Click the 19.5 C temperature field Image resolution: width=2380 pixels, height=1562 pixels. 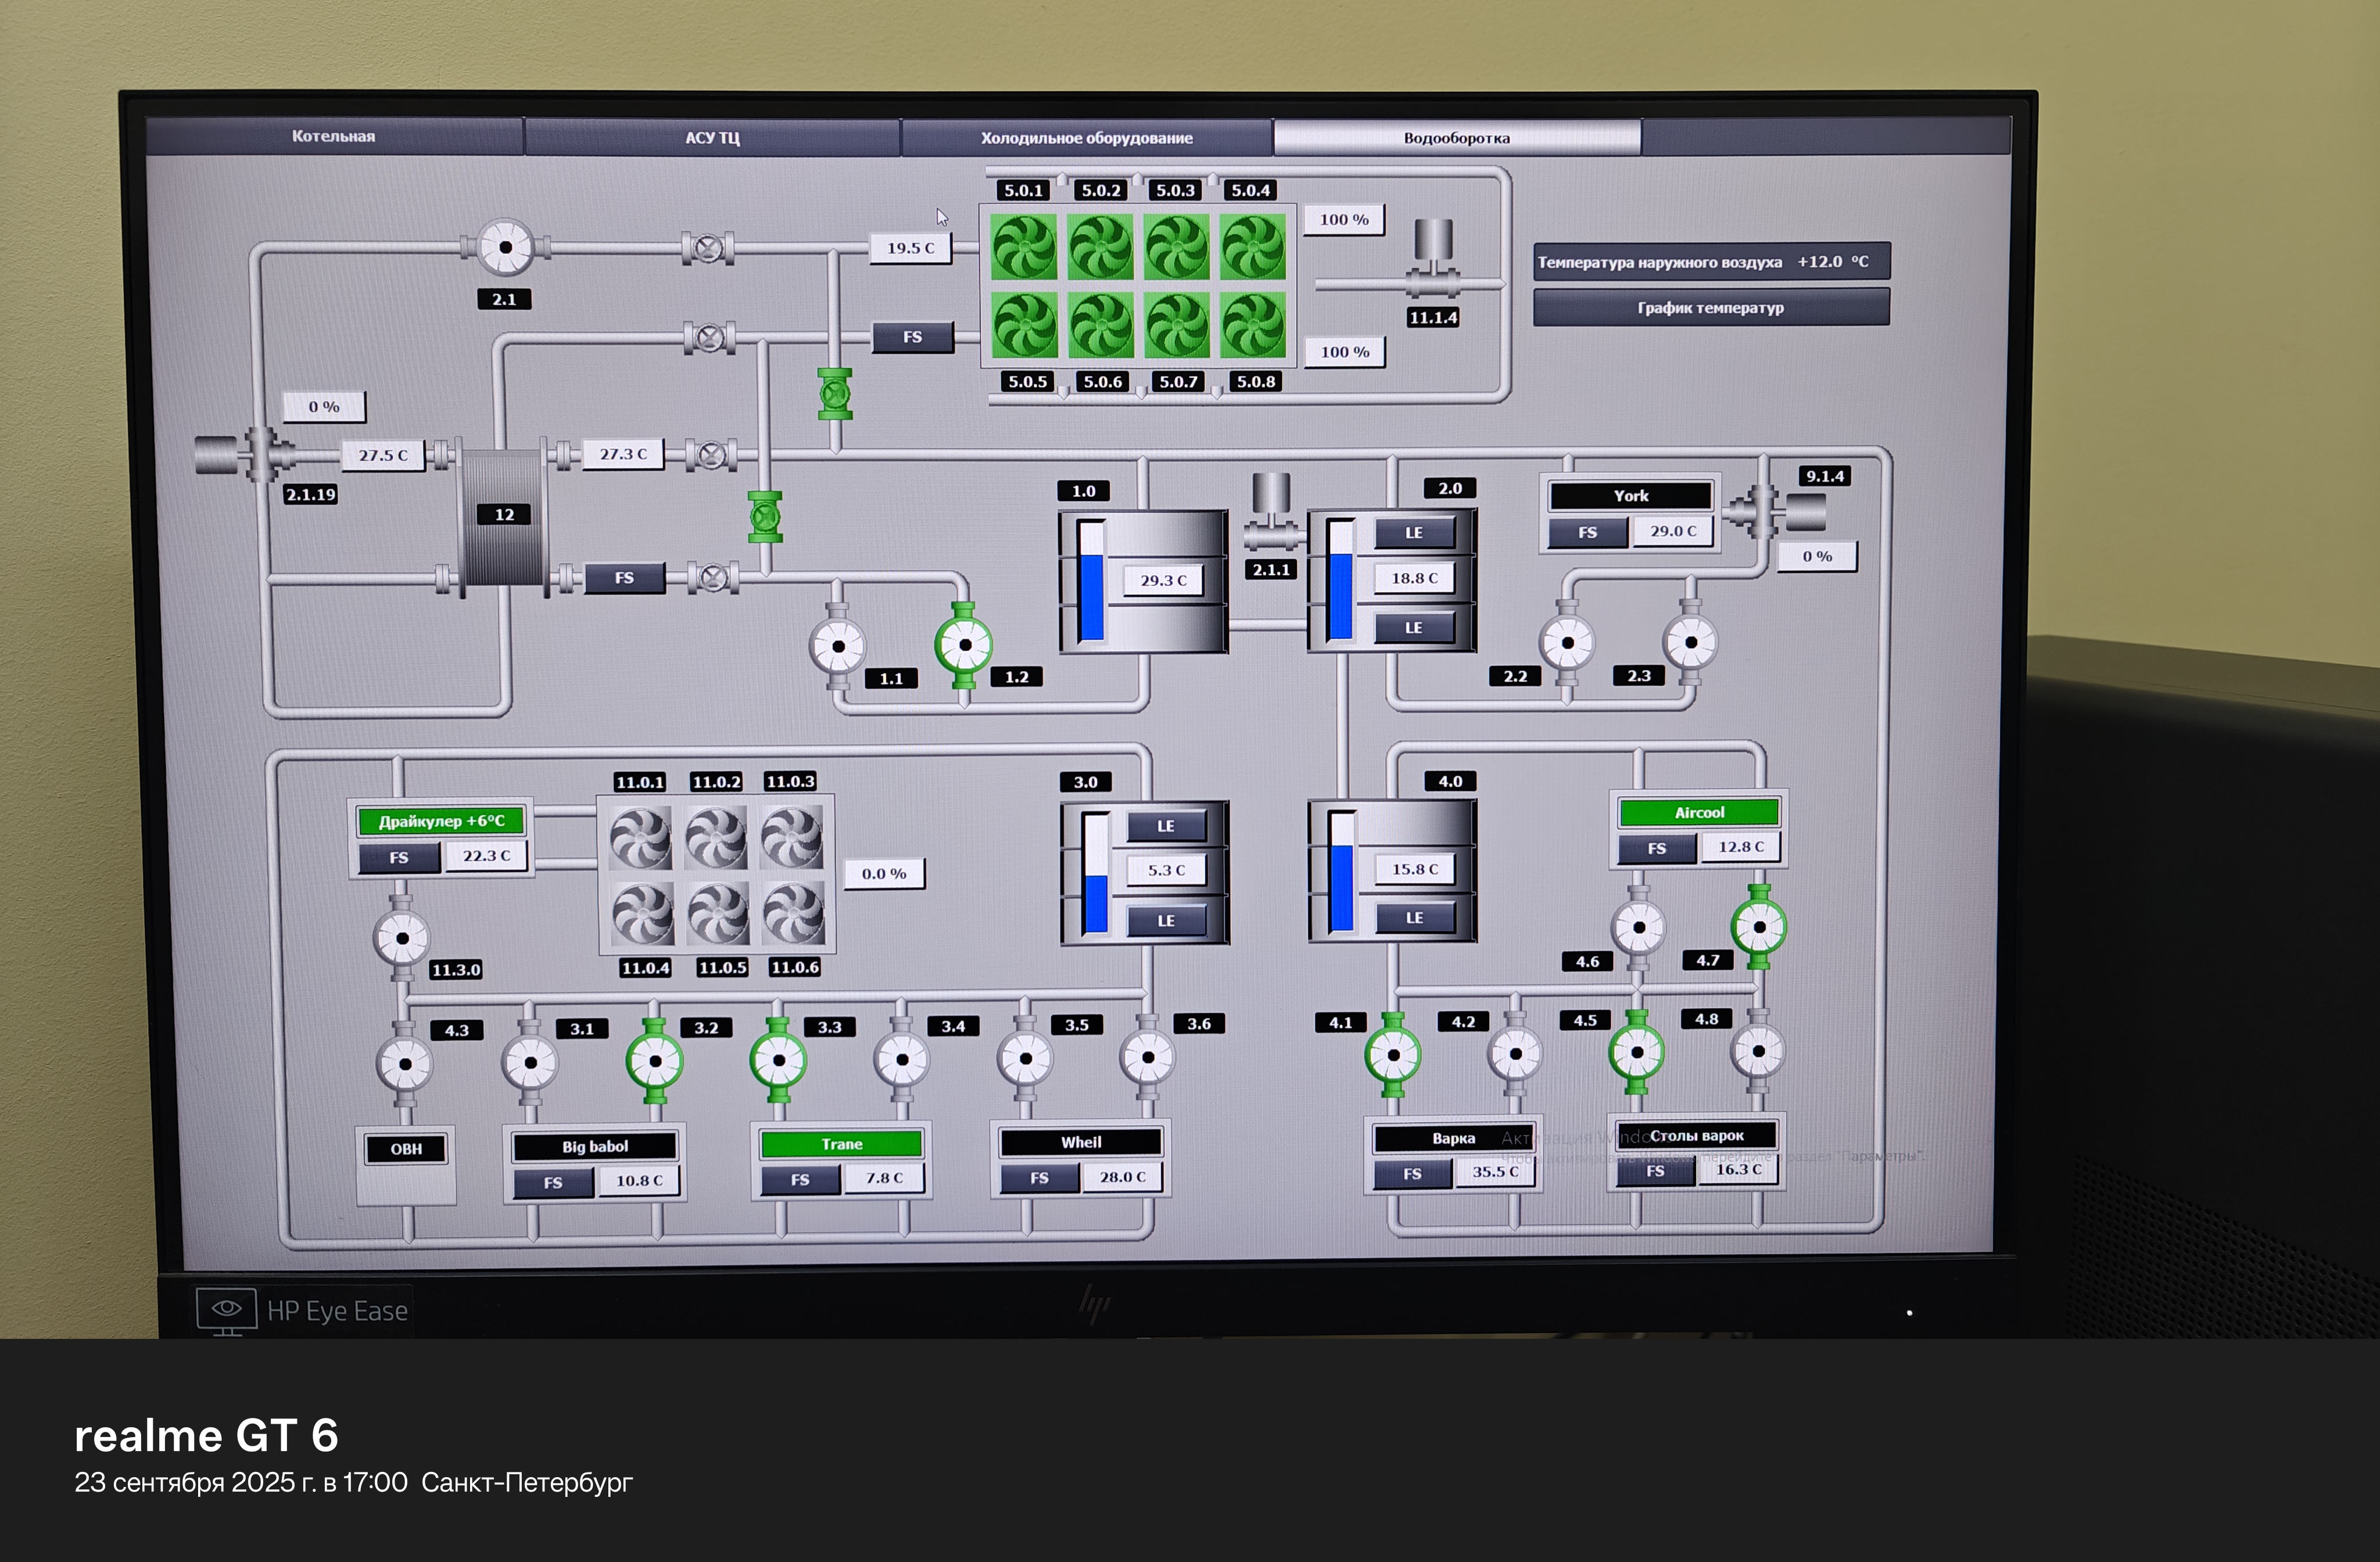click(910, 248)
